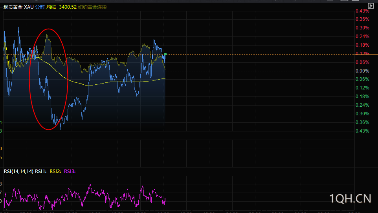Toggle the 均线 average line label
378x213 pixels.
pos(51,7)
